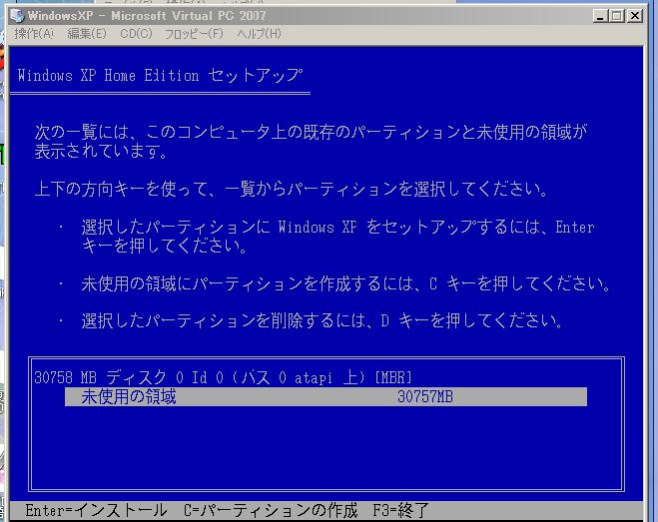Open the フロッピー(F) menu
The width and height of the screenshot is (658, 522).
click(x=194, y=34)
